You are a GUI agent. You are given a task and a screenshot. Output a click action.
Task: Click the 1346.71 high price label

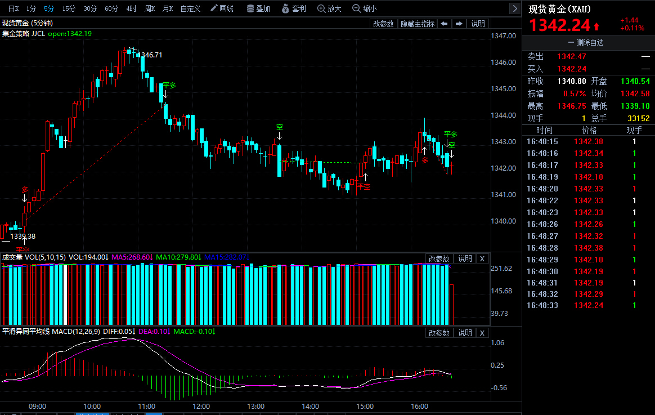(x=150, y=55)
